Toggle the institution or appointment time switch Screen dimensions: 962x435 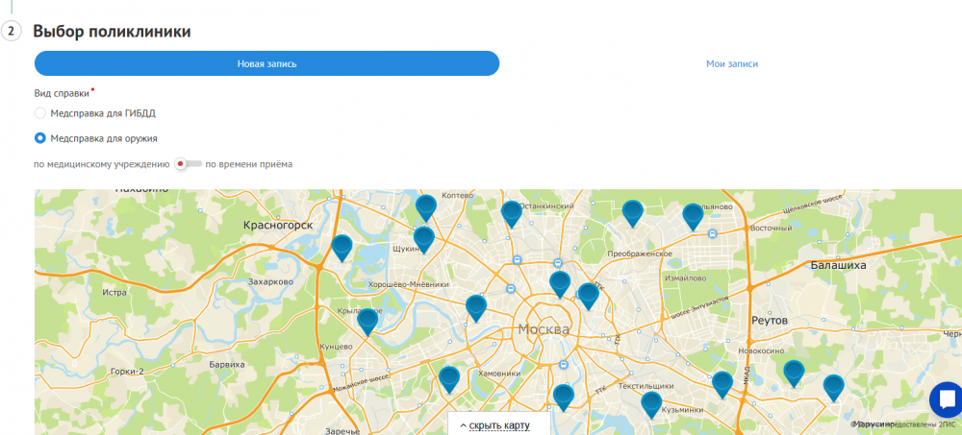(x=188, y=164)
